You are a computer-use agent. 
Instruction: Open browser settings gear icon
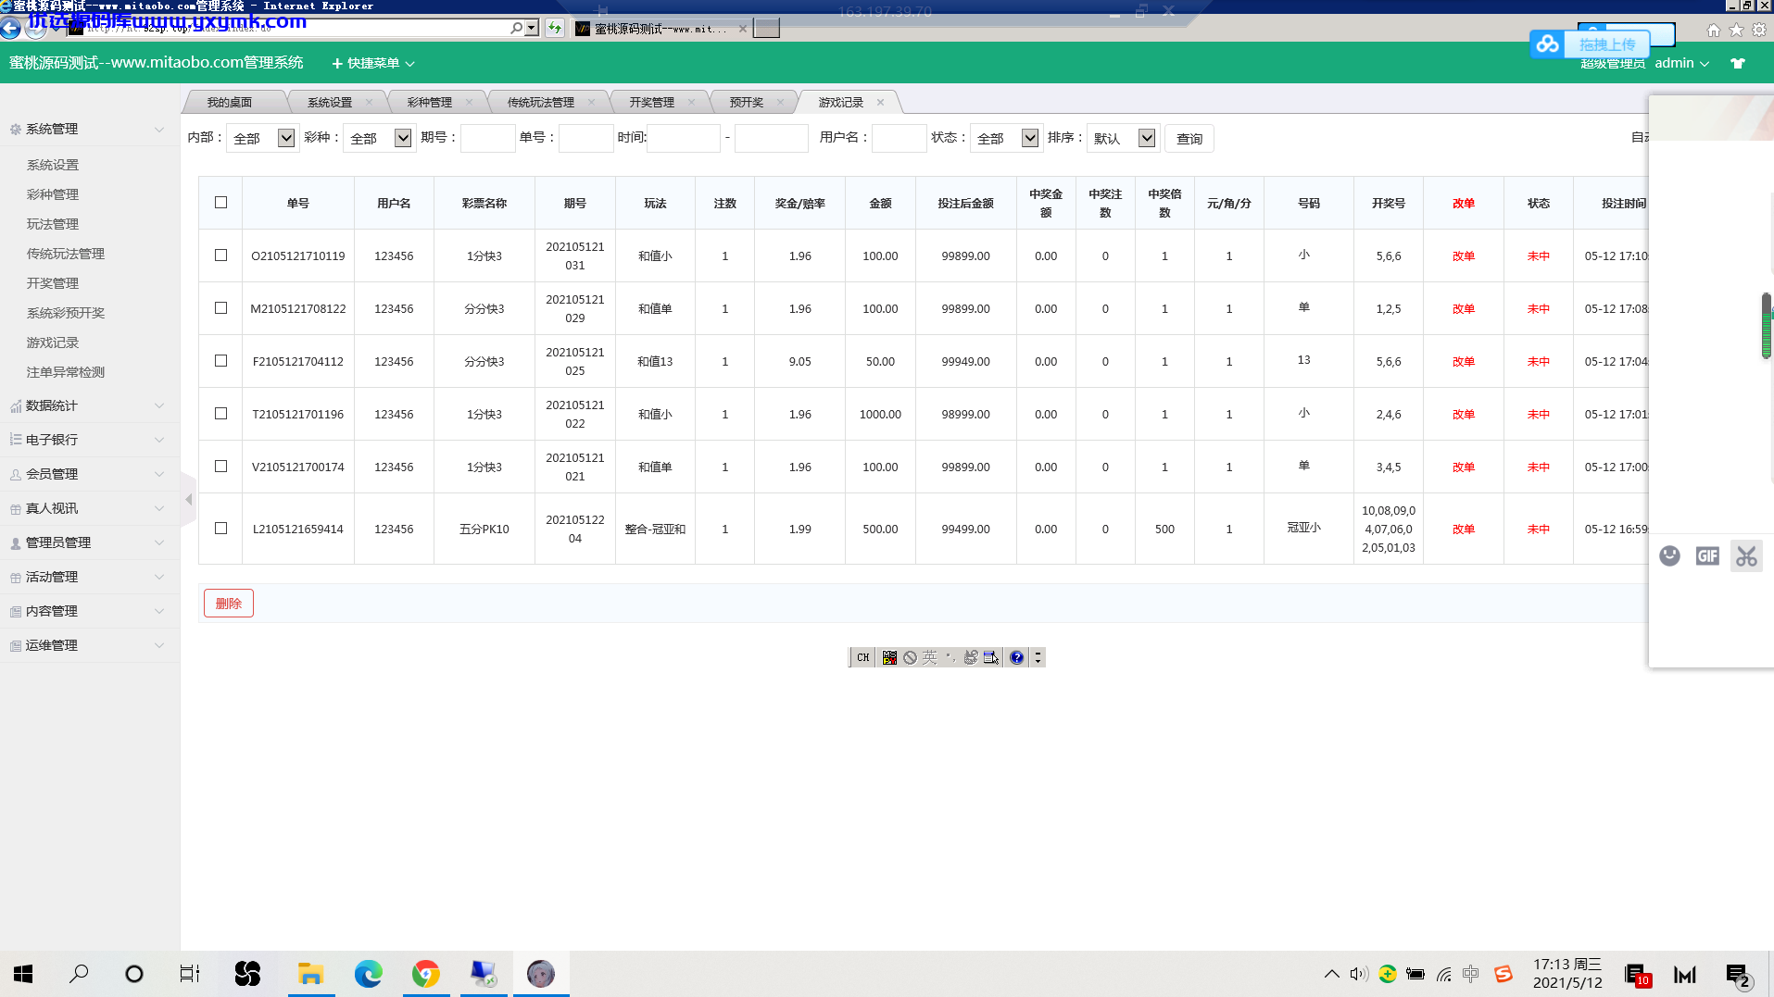(1759, 30)
